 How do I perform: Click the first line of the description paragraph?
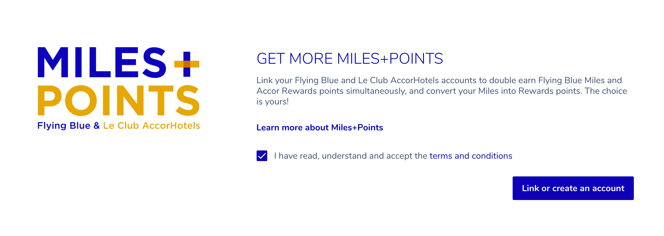pos(439,80)
